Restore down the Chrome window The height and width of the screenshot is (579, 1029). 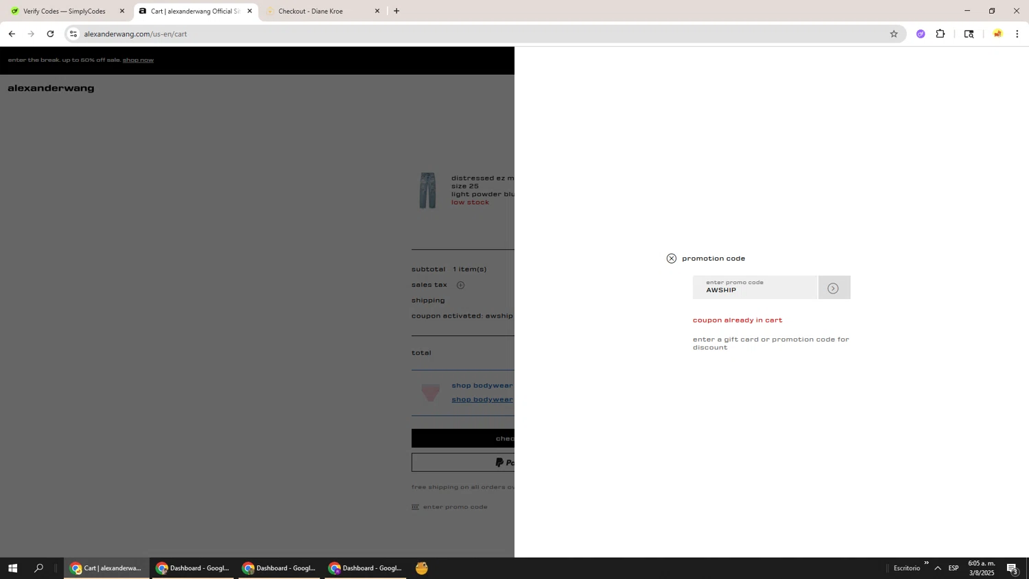click(992, 11)
